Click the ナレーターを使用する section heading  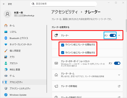coord(60,27)
